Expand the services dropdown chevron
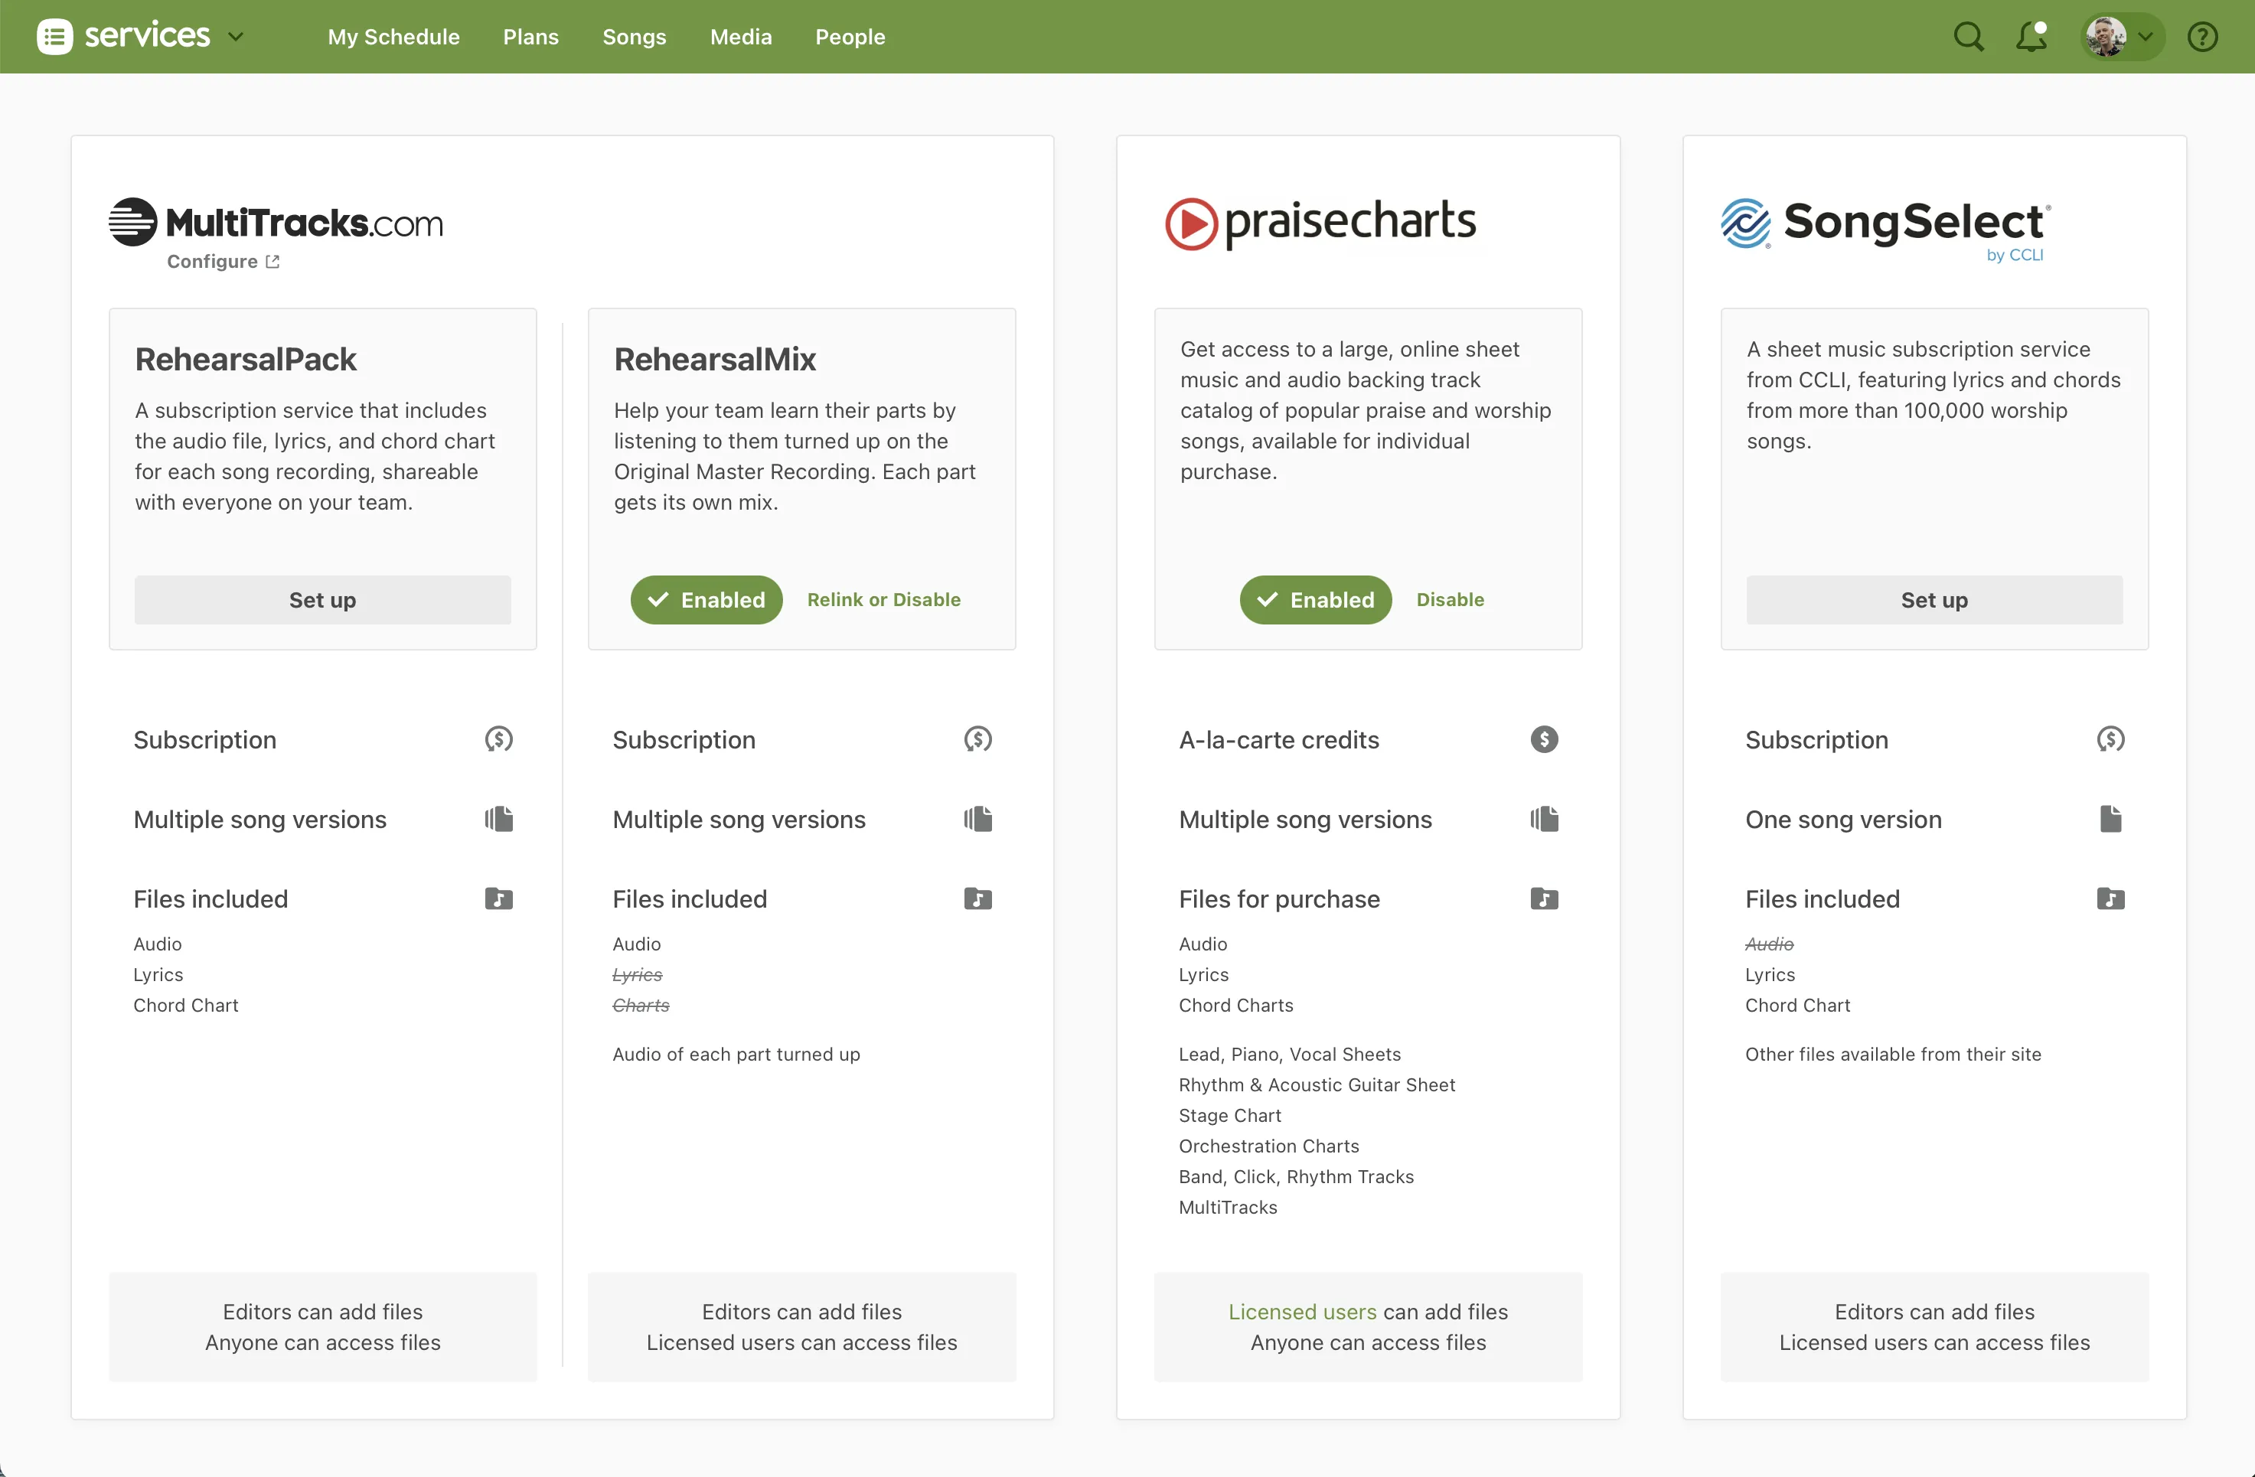The height and width of the screenshot is (1477, 2255). coord(236,36)
